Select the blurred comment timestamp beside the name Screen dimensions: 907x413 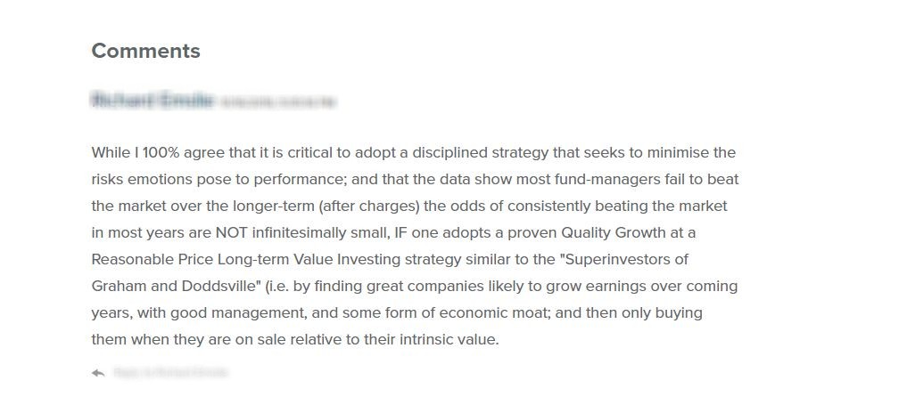pos(278,102)
